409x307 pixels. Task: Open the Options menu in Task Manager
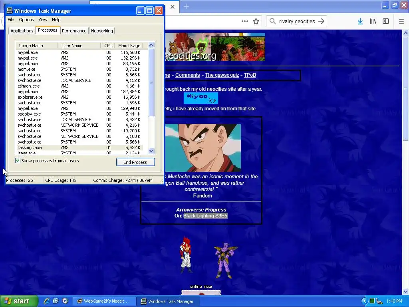click(26, 20)
